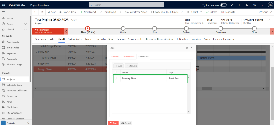The image size is (274, 125).
Task: Open the notifications bell
Action: (x=247, y=5)
